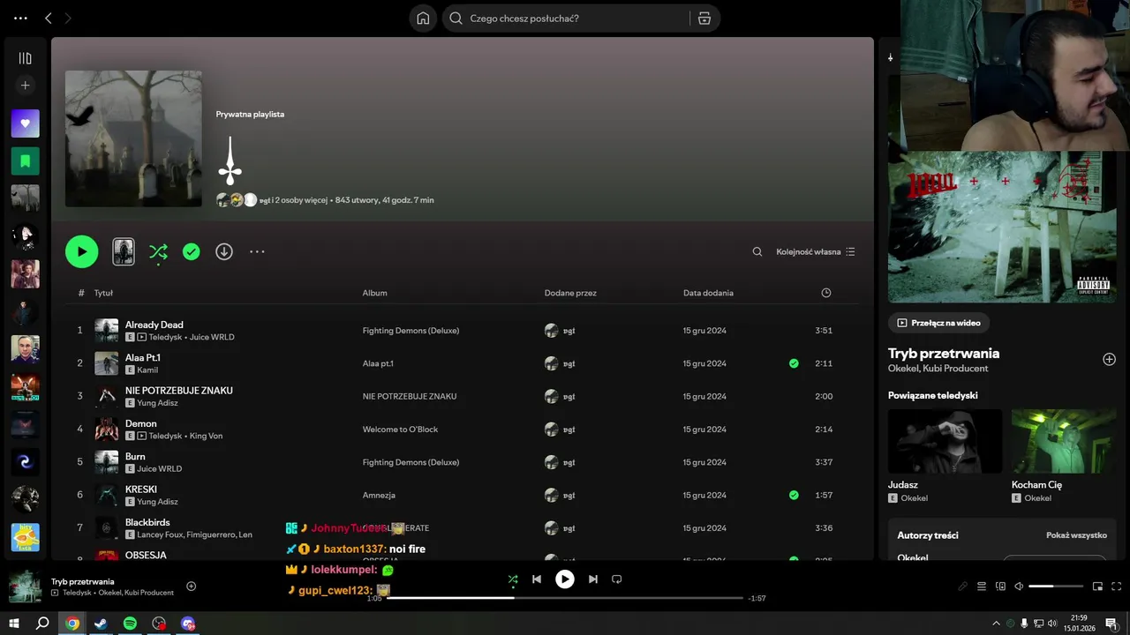This screenshot has width=1130, height=635.
Task: Open Spotify from the Windows taskbar
Action: tap(130, 624)
